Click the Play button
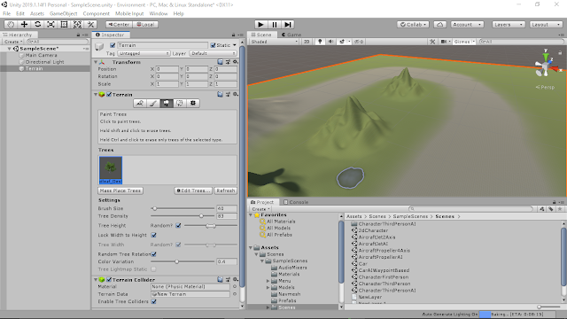 (260, 24)
